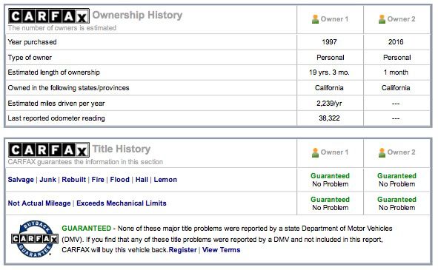This screenshot has height=270, width=438.
Task: Click the CARFAX Buyback Guarantee badge
Action: click(35, 239)
